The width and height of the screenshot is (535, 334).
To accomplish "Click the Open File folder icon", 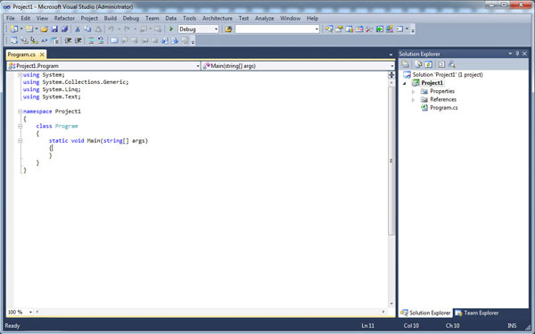I will (44, 29).
